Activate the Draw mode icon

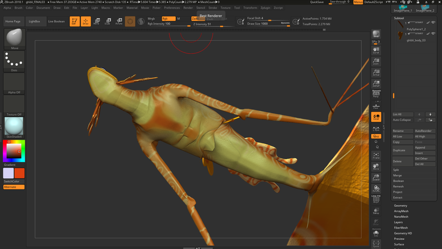click(x=86, y=21)
